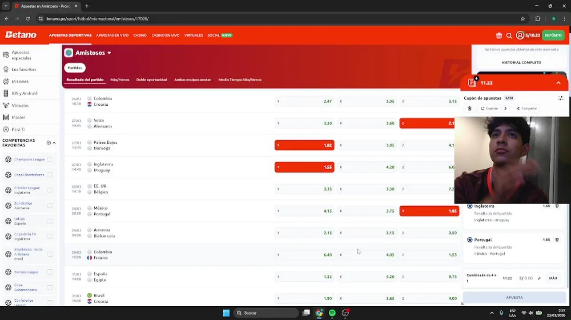Screen dimensions: 571x320
Task: Expand Guardar options arrow in bet slip
Action: pos(505,108)
